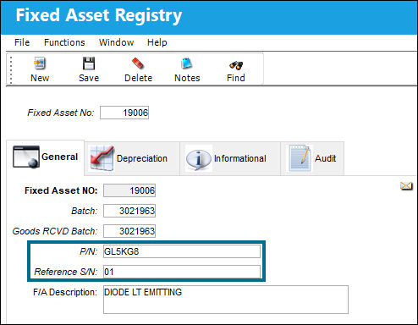Image resolution: width=418 pixels, height=325 pixels.
Task: Click the Batch: label
Action: pyautogui.click(x=85, y=211)
